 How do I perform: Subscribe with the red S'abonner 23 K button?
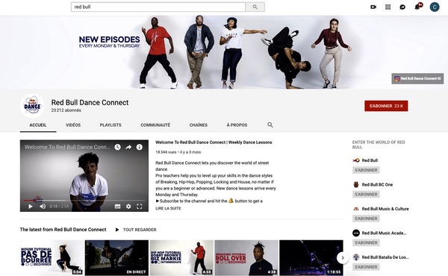[x=386, y=106]
